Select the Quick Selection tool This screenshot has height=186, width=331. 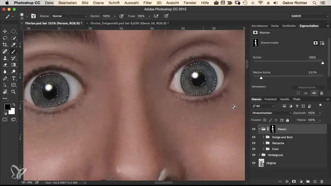(x=13, y=38)
